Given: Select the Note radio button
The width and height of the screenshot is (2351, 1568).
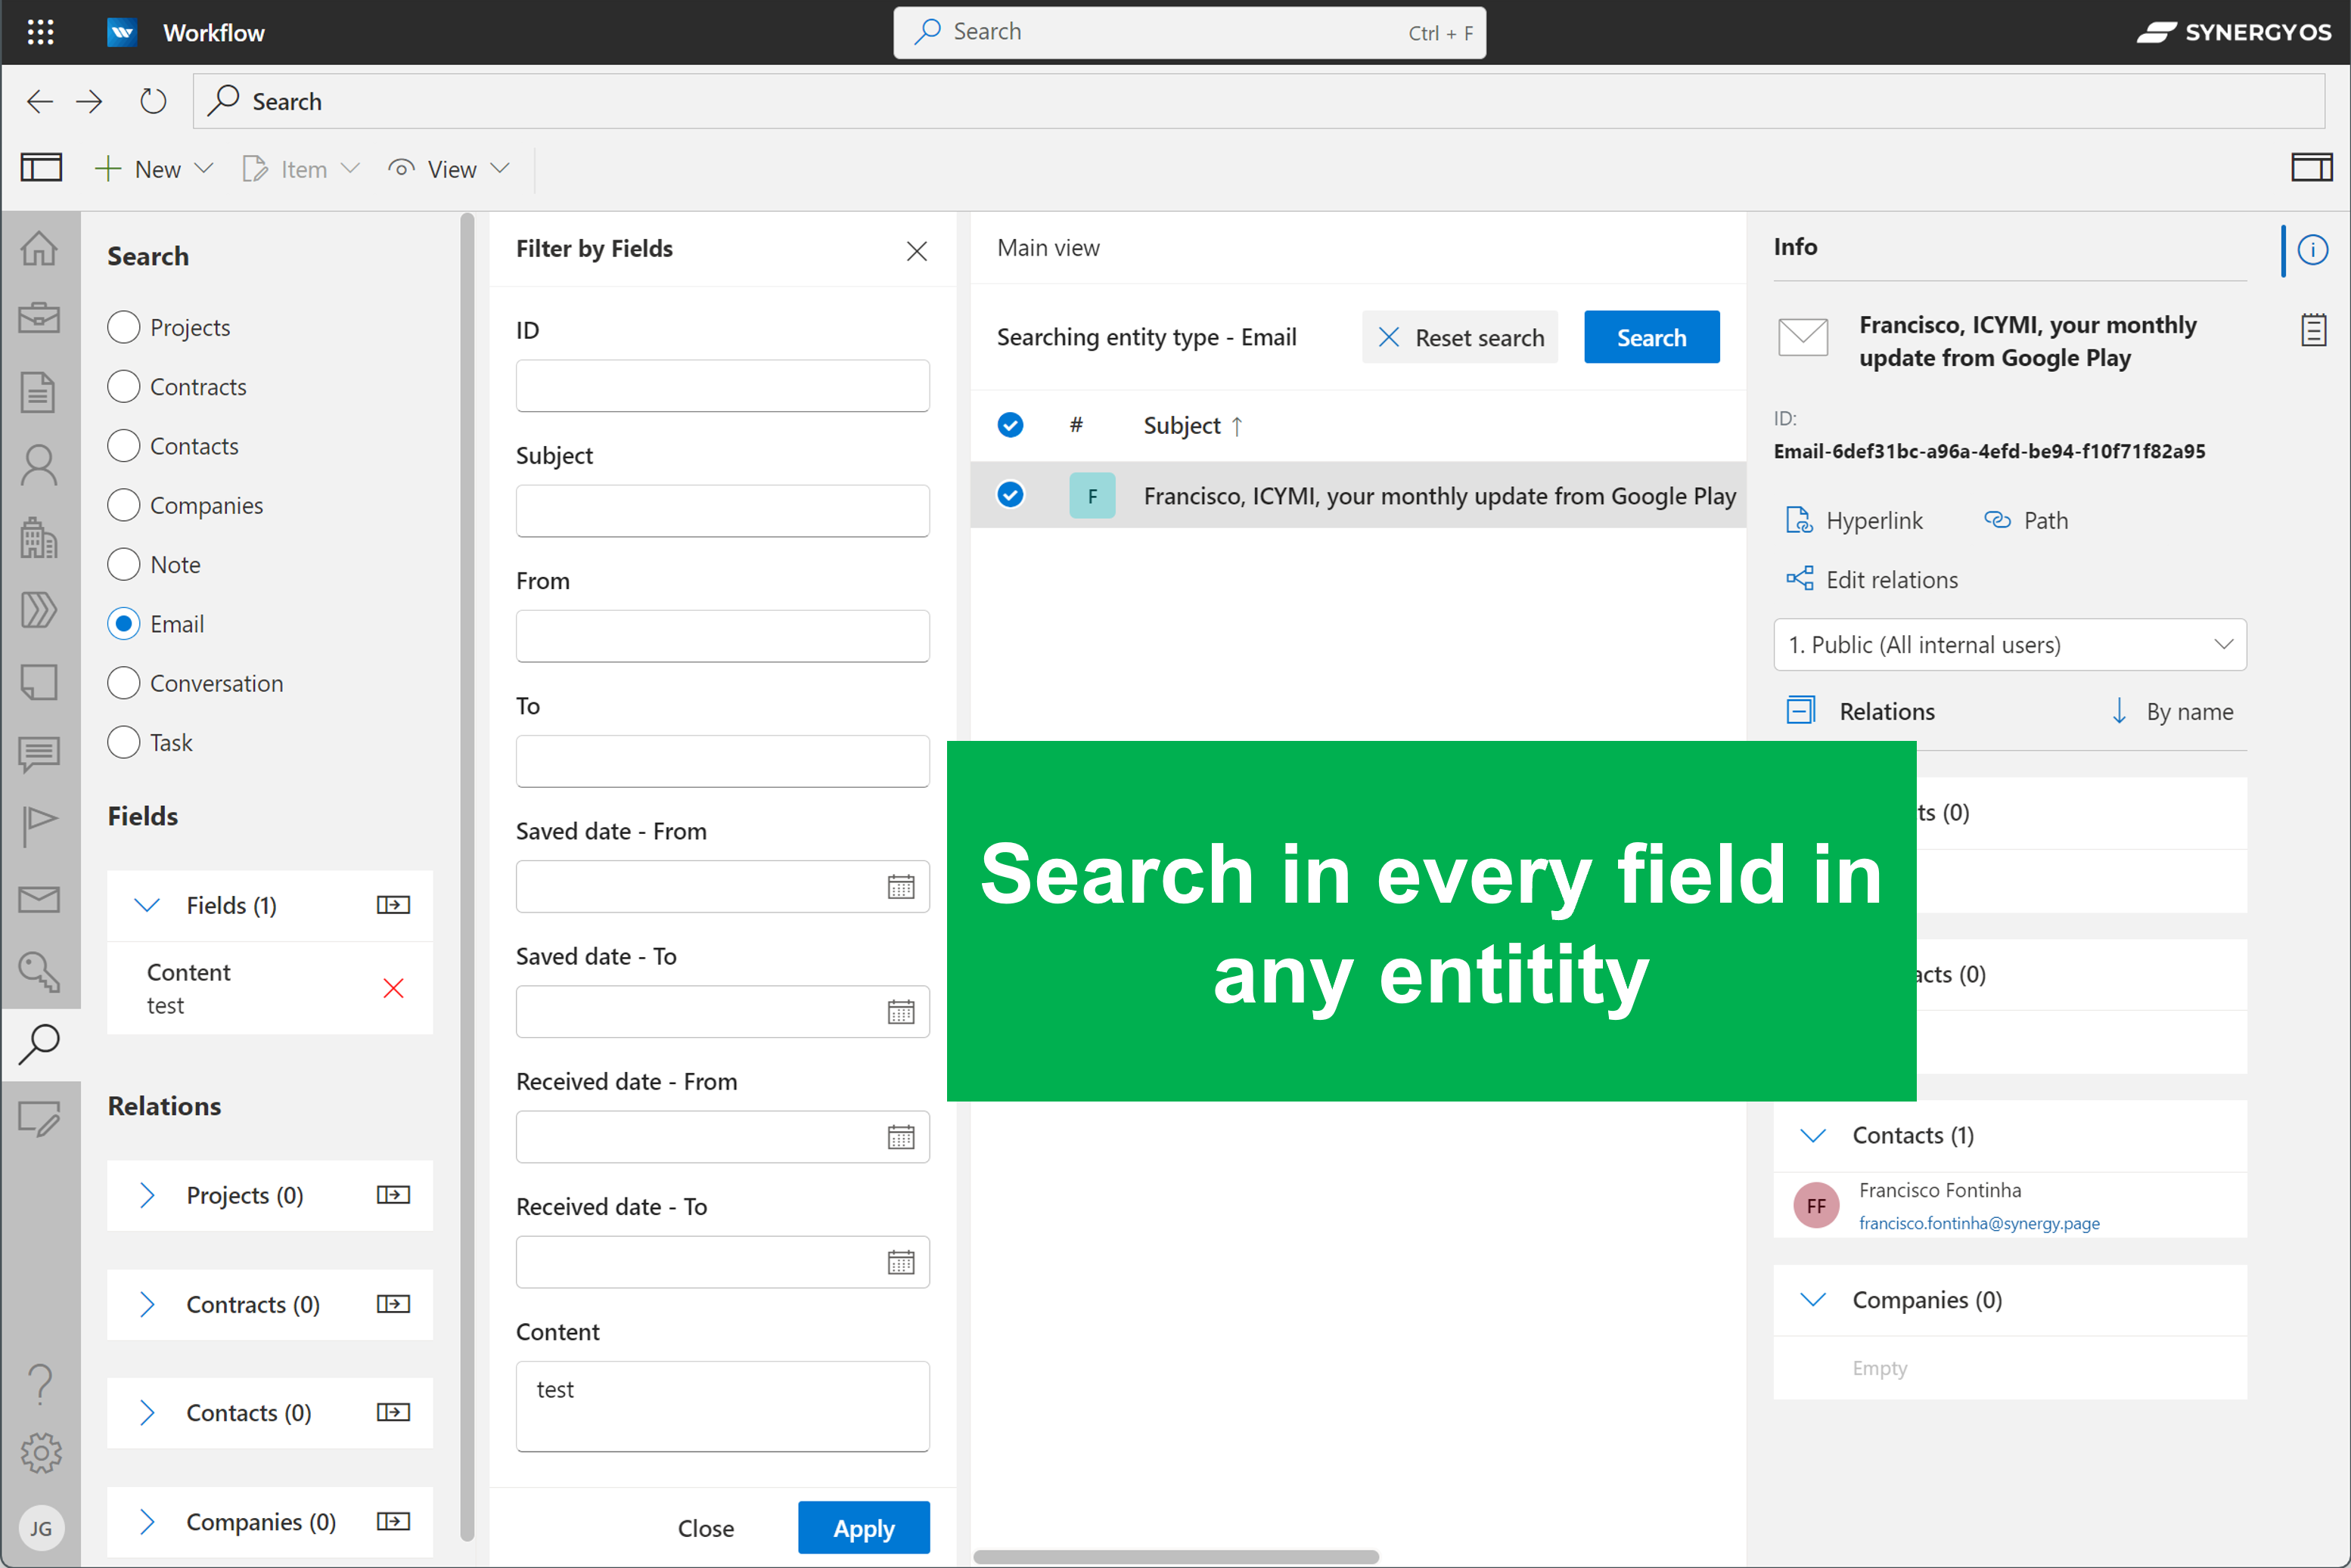Looking at the screenshot, I should 123,564.
